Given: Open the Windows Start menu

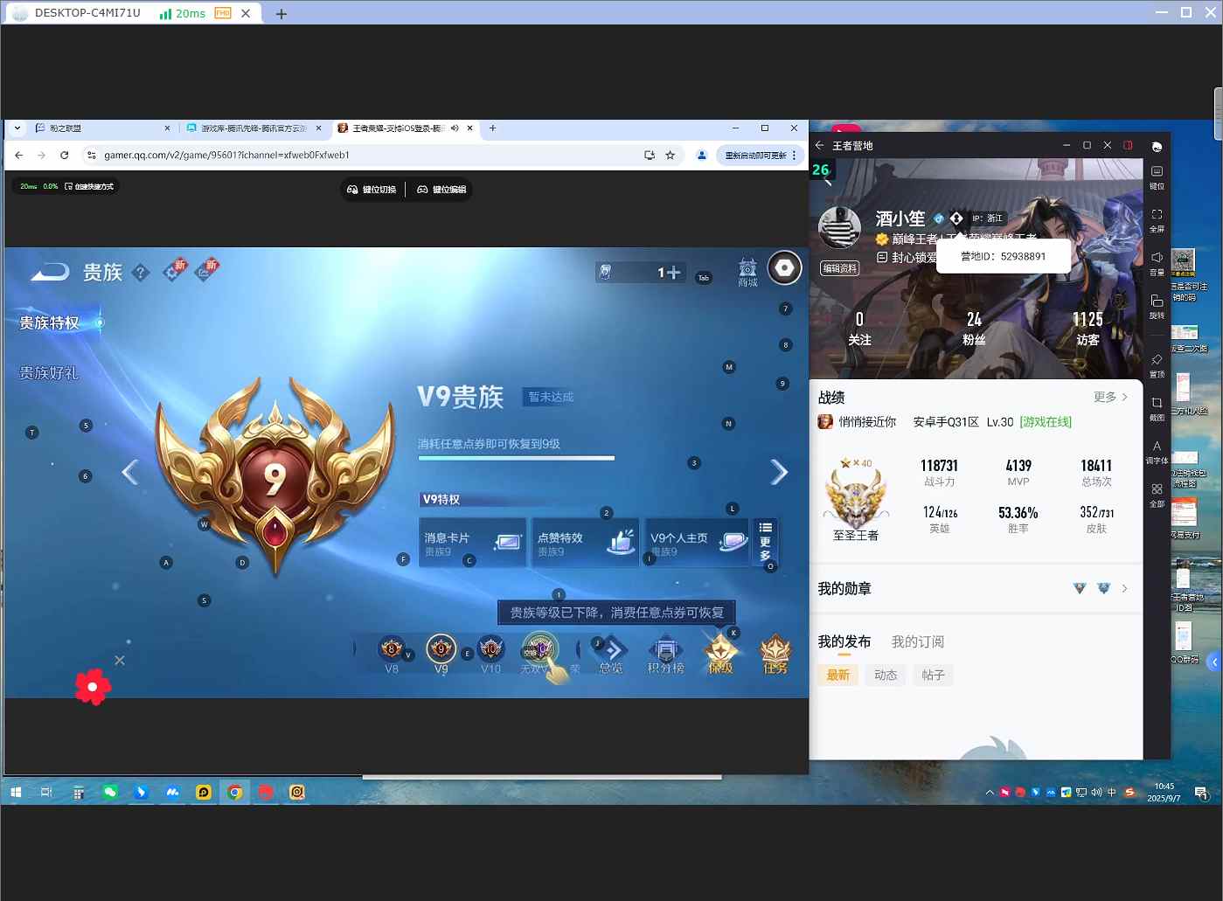Looking at the screenshot, I should [15, 792].
